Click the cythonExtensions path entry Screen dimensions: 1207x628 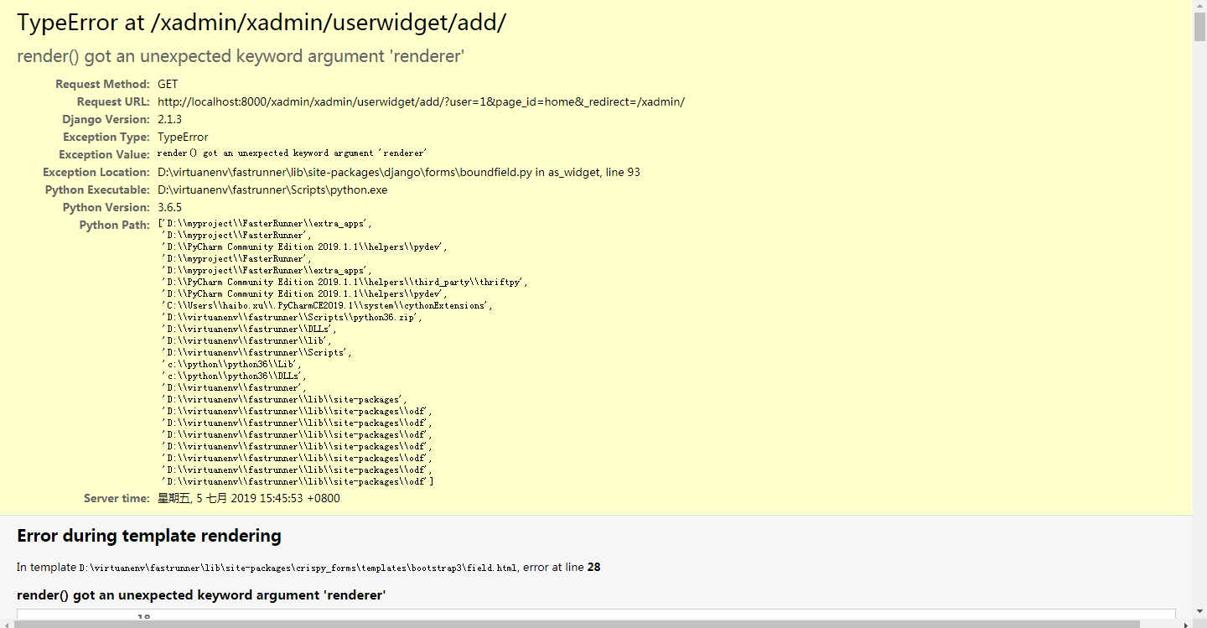point(328,306)
